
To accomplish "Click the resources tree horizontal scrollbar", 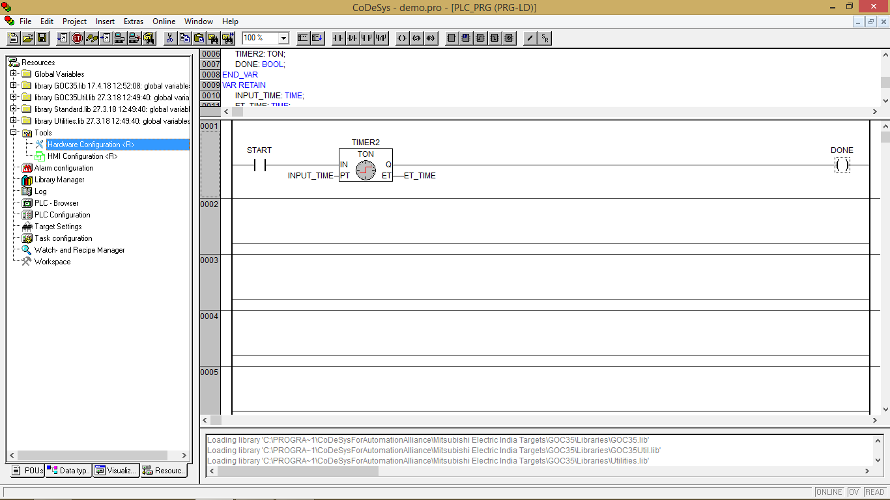I will 98,456.
